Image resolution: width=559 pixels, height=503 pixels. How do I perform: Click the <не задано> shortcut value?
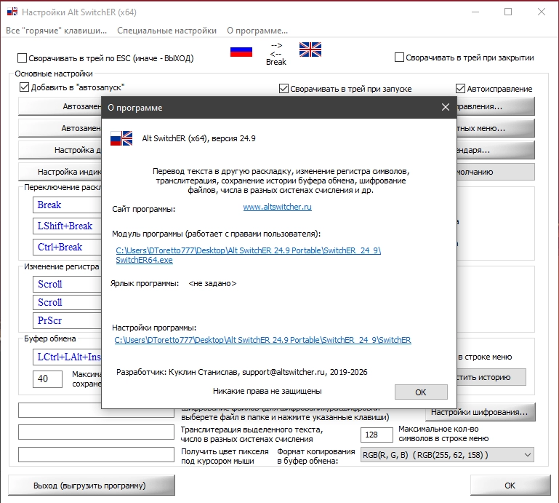tap(212, 283)
